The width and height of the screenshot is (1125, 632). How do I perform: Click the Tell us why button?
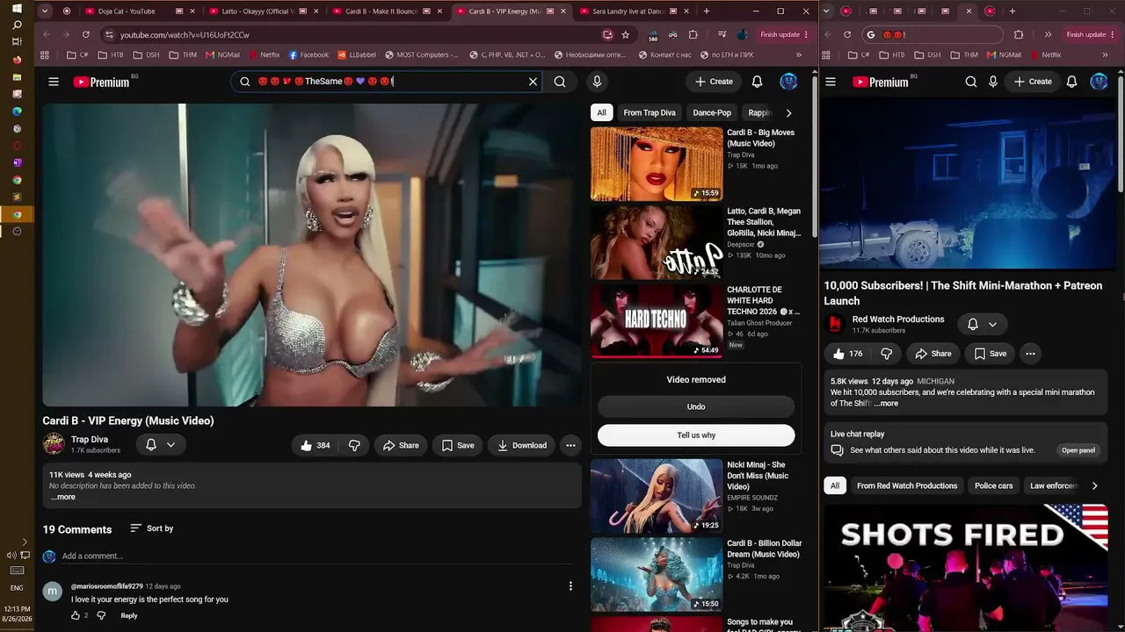click(x=696, y=435)
